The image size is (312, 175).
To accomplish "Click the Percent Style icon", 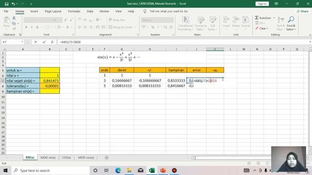I will [153, 27].
